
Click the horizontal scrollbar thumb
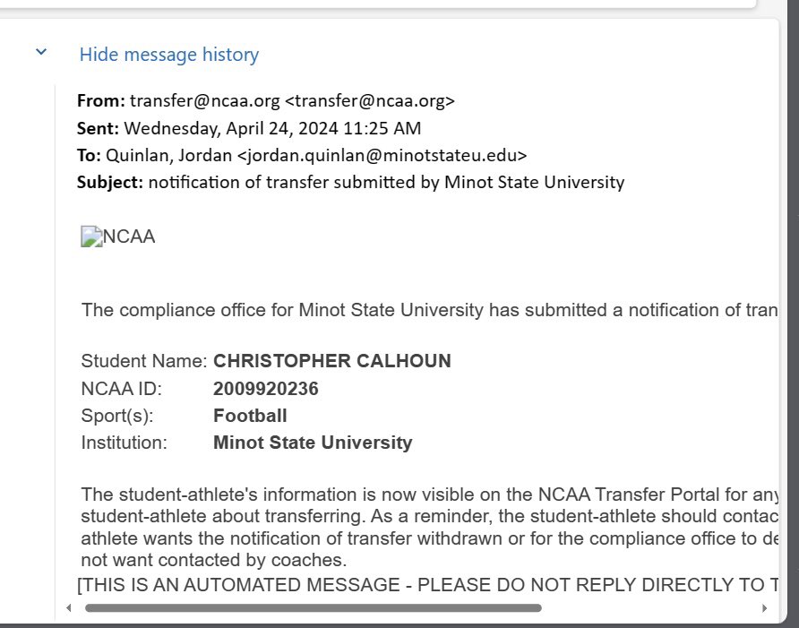coord(313,607)
